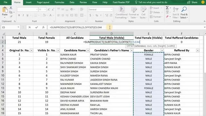206x116 pixels.
Task: Click the Format Painter icon
Action: (x=11, y=16)
